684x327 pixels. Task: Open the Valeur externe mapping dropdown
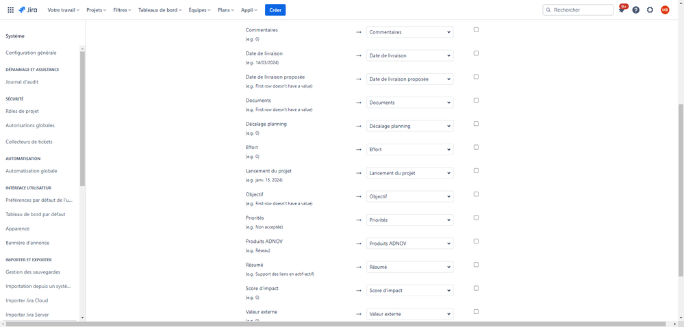tap(409, 314)
